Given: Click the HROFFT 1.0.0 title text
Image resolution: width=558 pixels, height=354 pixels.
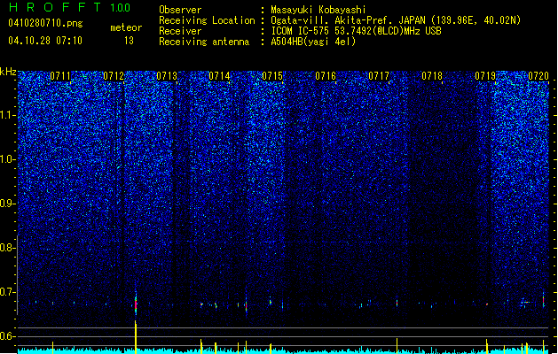Looking at the screenshot, I should [x=70, y=7].
